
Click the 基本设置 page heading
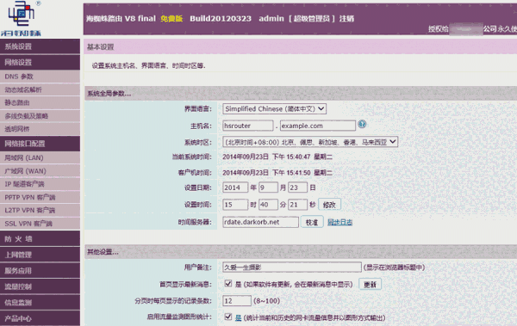tap(101, 46)
